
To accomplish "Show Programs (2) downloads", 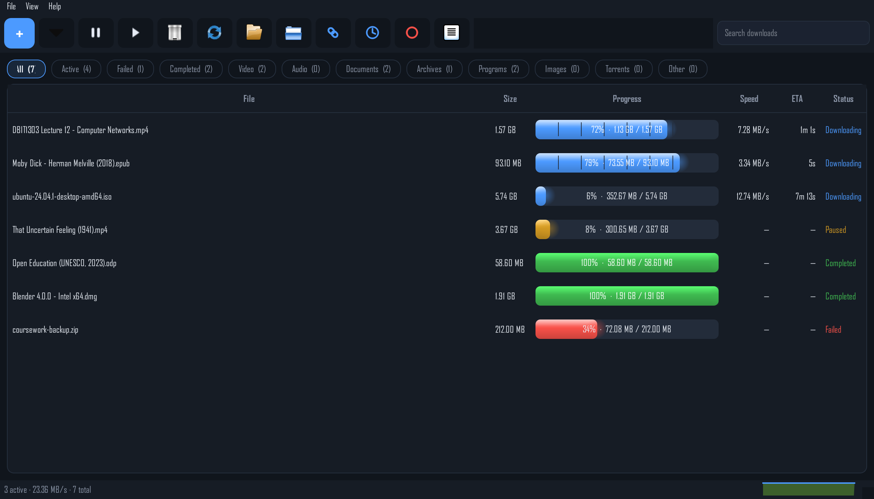I will click(499, 69).
